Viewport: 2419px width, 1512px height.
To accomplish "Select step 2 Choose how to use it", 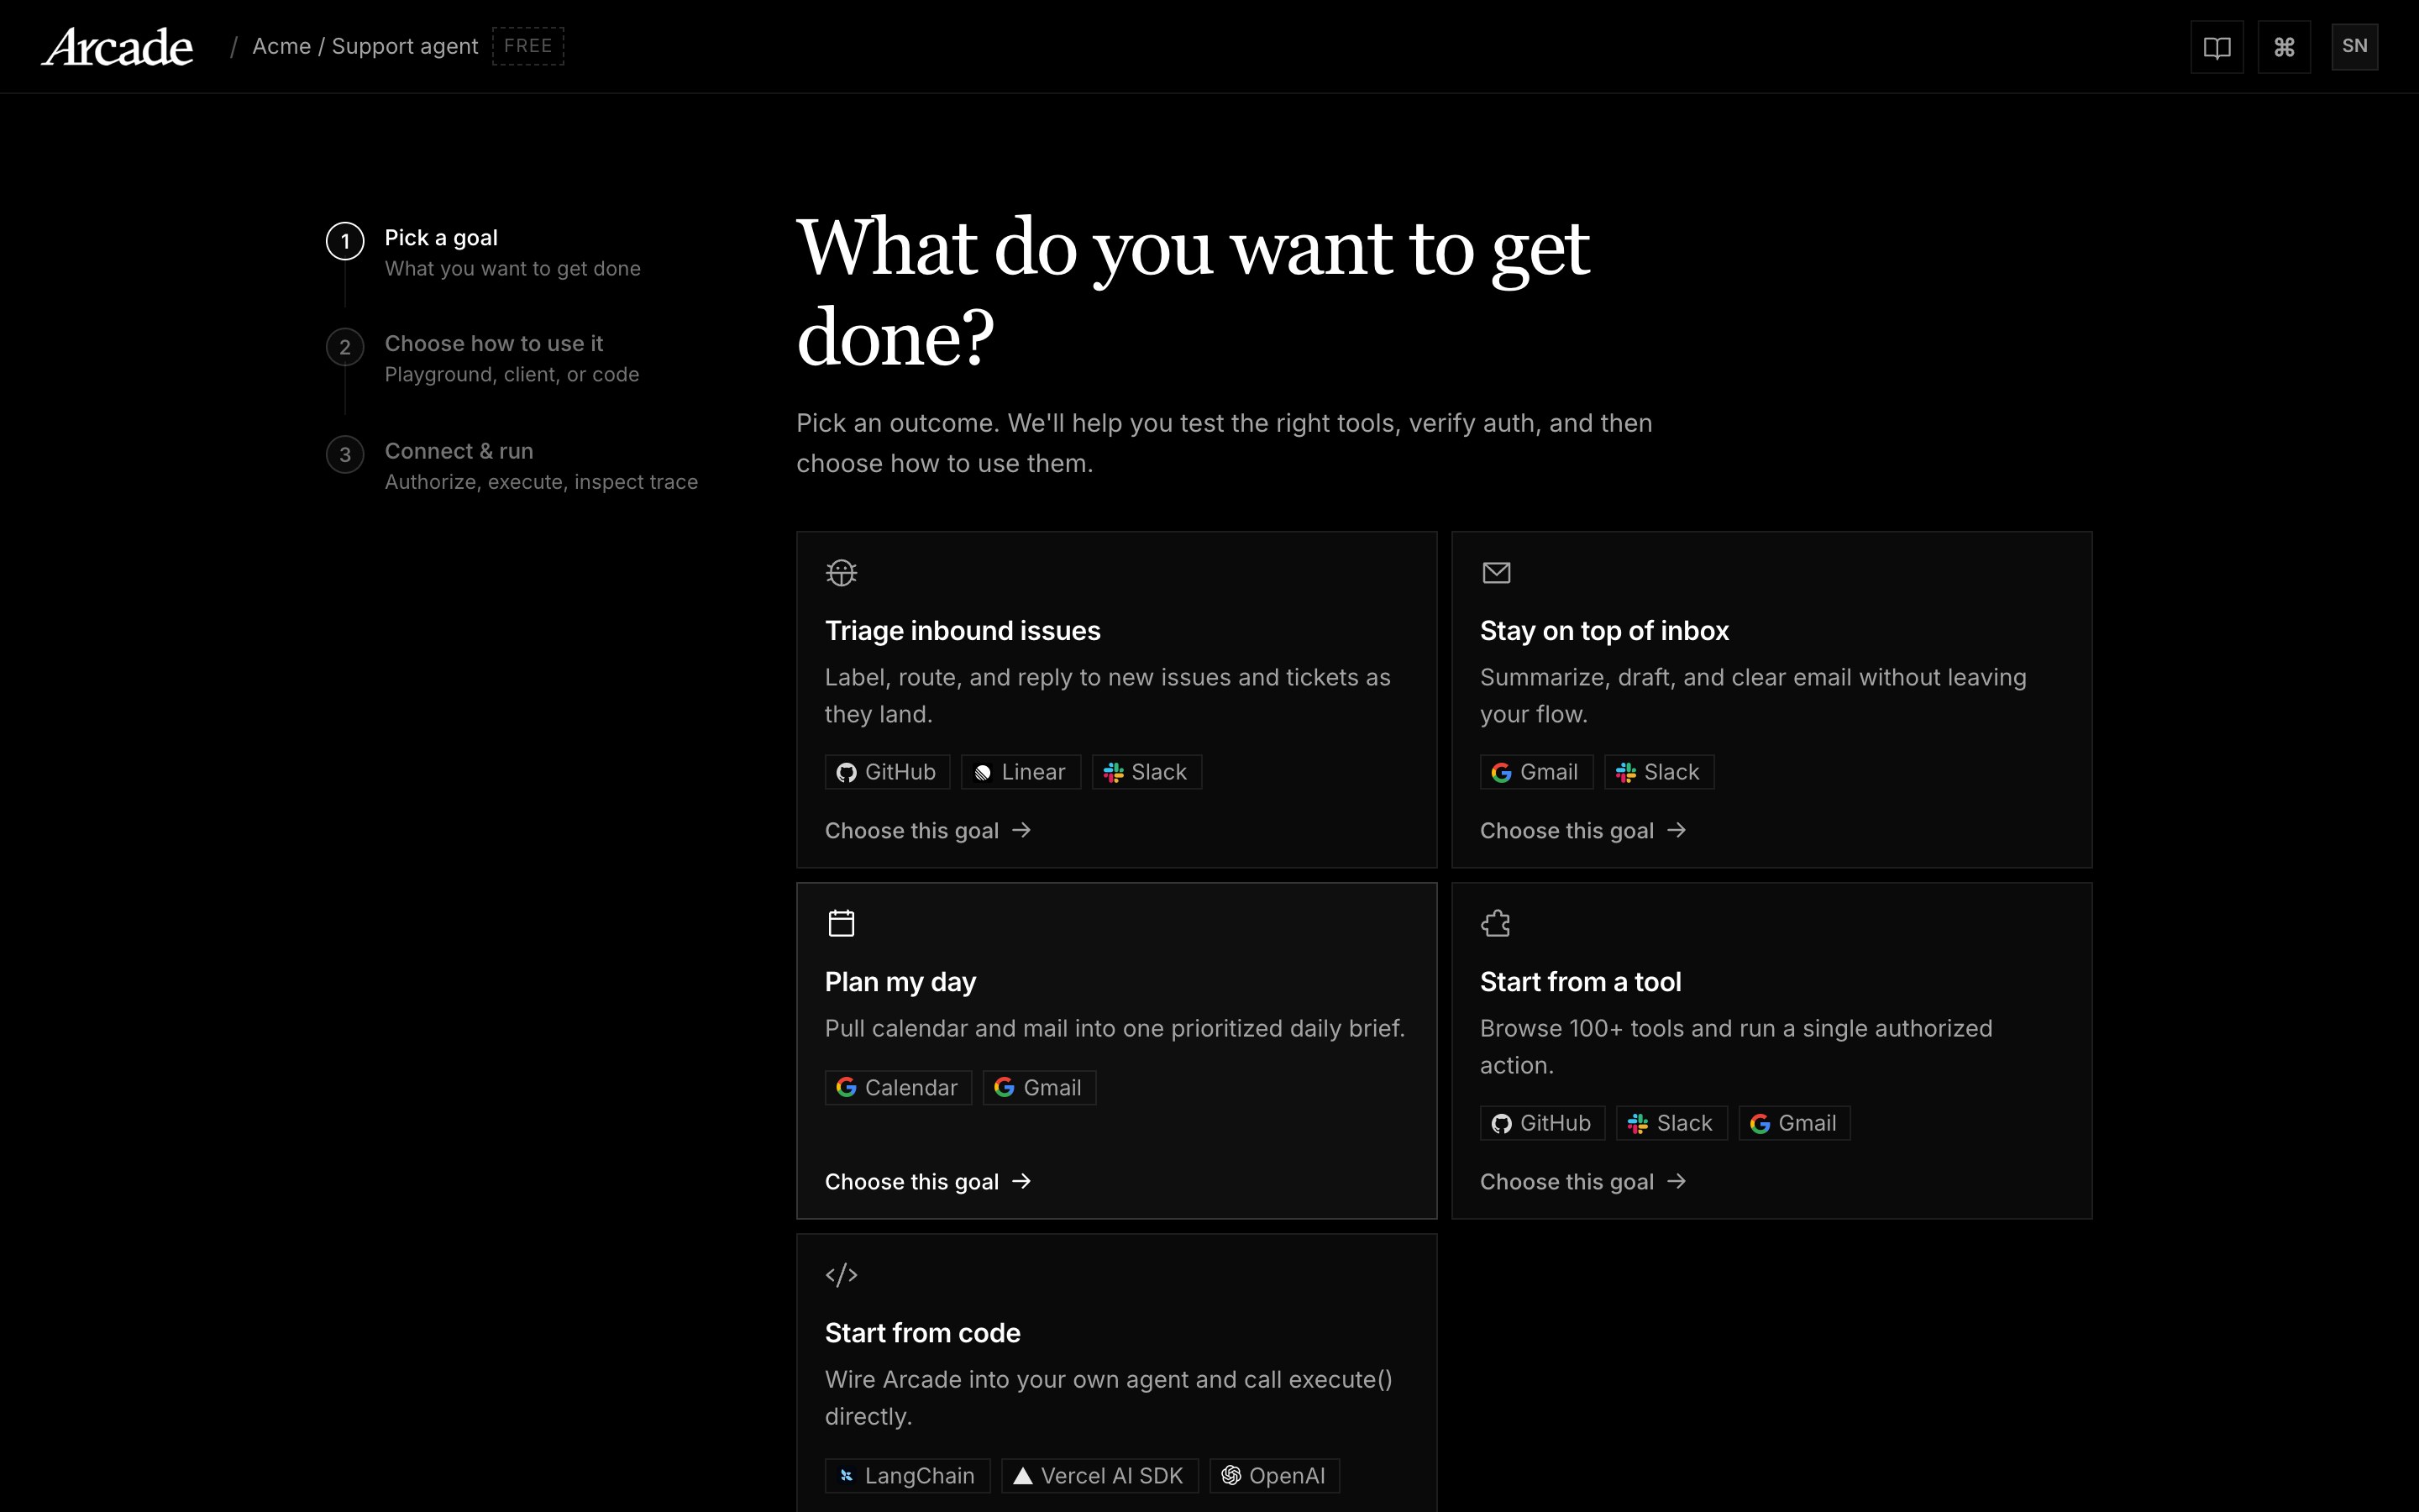I will 484,358.
